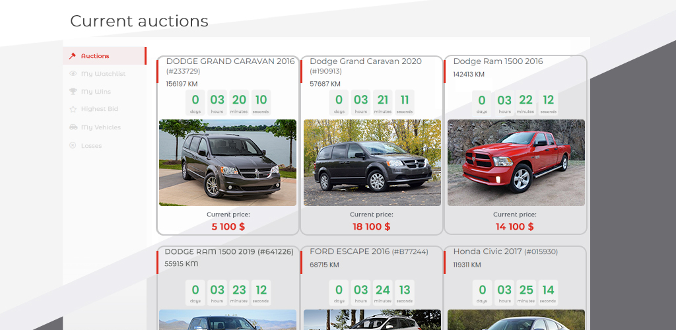Click the red Dodge Ram 1500 photo

tap(516, 162)
